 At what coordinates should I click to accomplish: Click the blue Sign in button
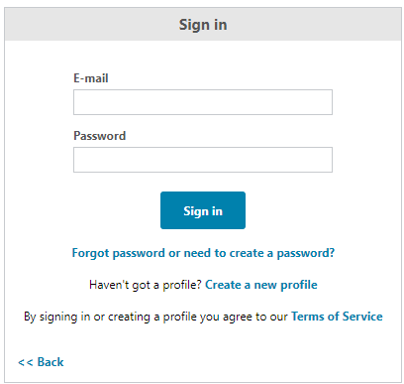point(203,210)
